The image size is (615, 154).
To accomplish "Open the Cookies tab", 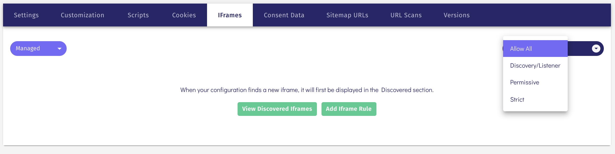I will [x=184, y=15].
